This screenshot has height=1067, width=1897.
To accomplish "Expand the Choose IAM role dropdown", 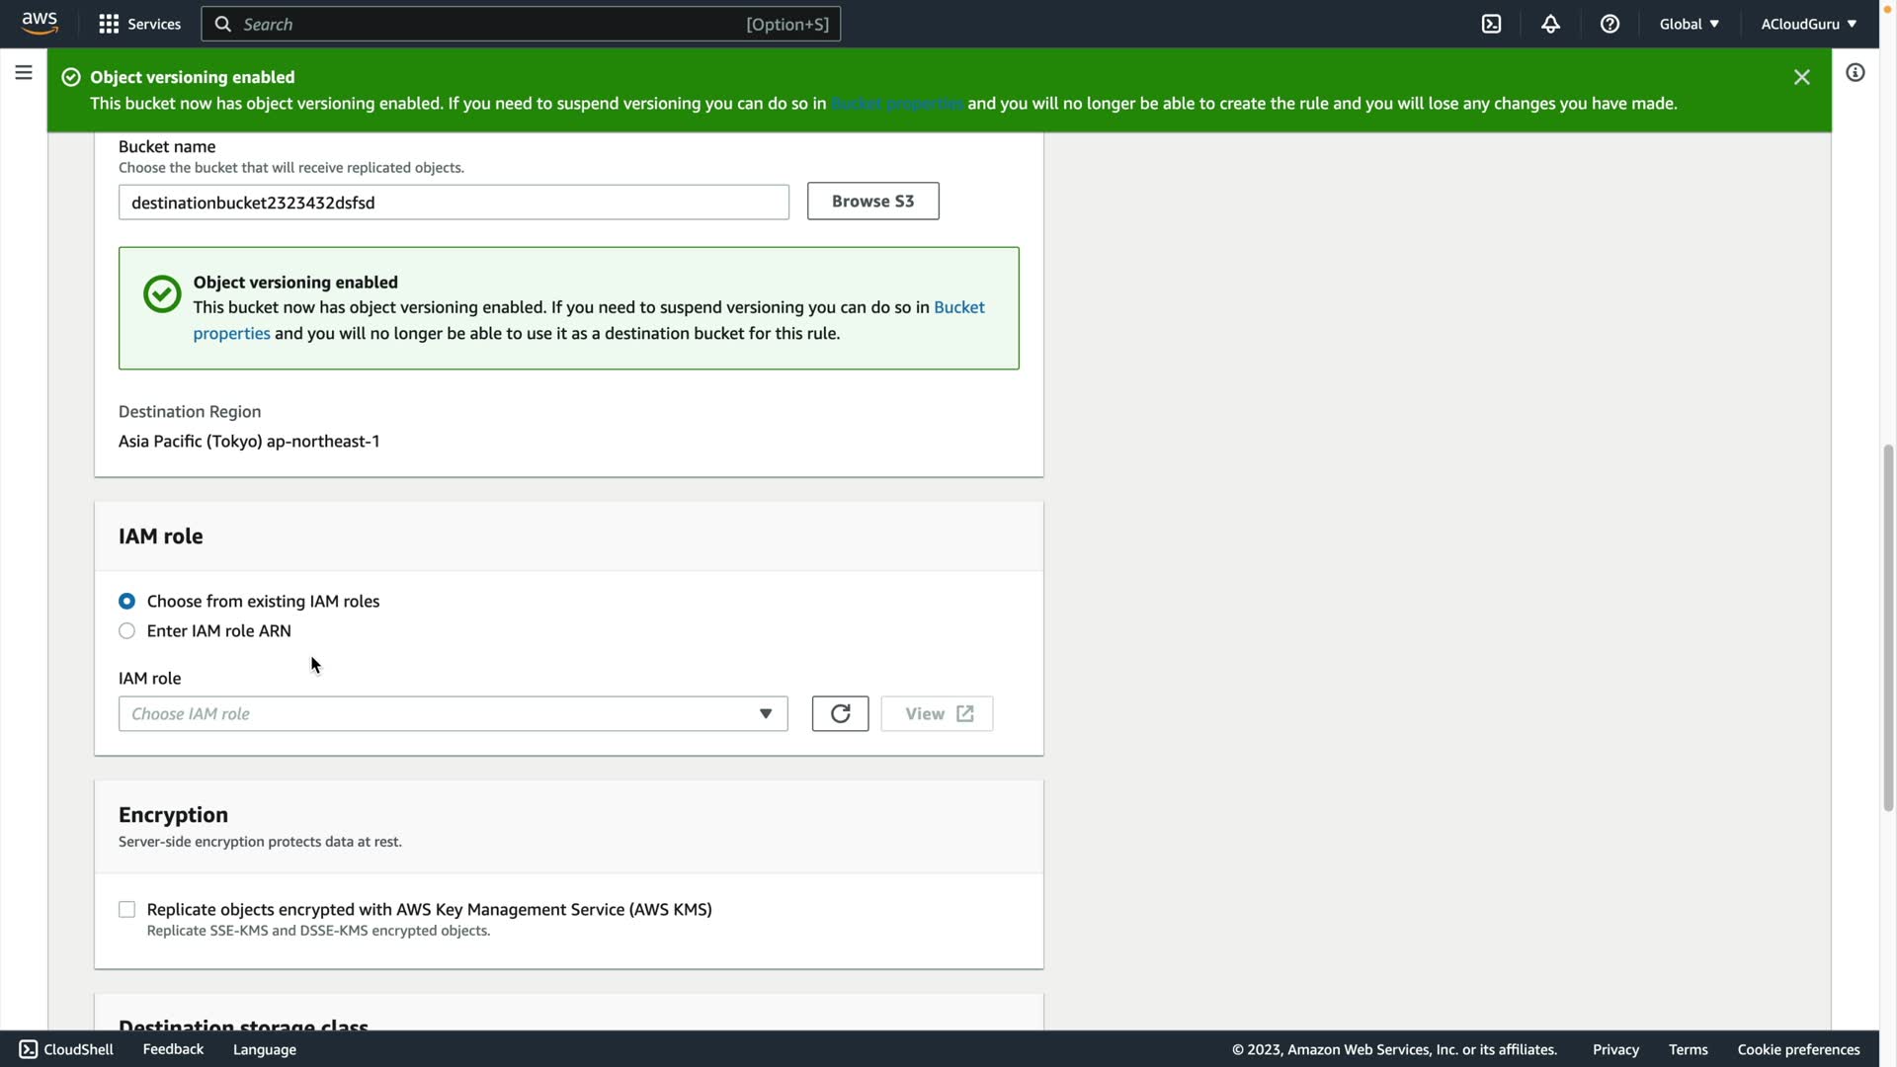I will click(x=453, y=714).
